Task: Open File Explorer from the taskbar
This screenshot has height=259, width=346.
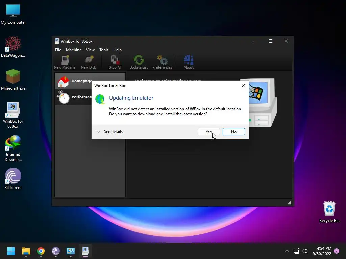Action: (x=26, y=251)
